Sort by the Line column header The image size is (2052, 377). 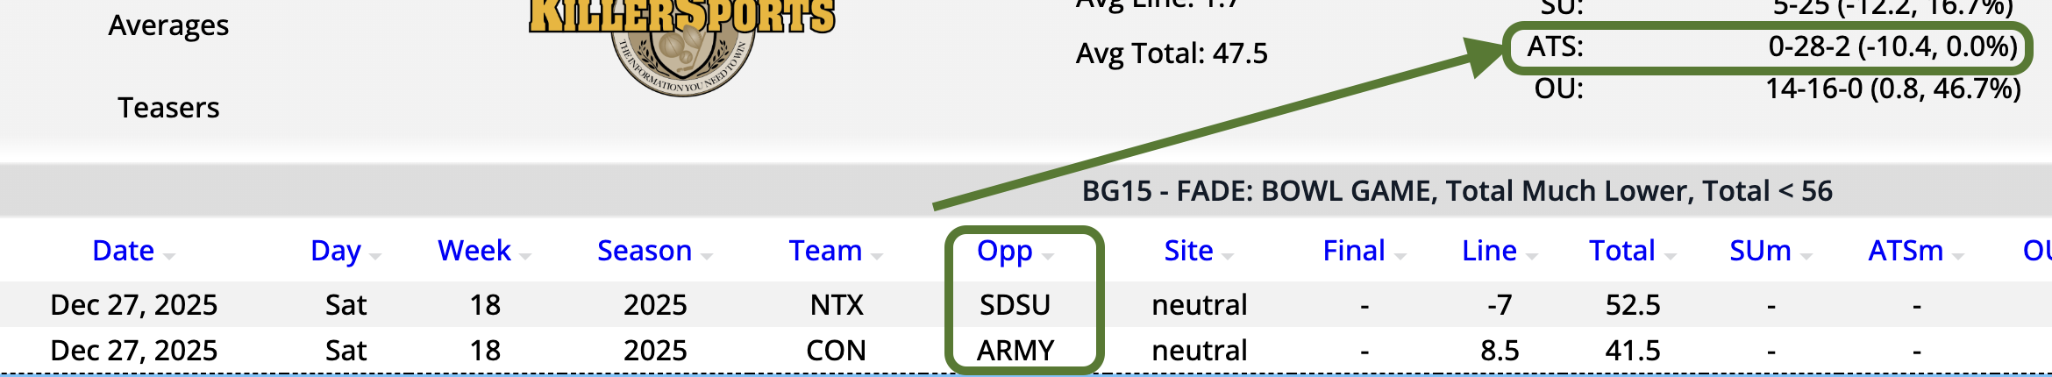pyautogui.click(x=1488, y=251)
